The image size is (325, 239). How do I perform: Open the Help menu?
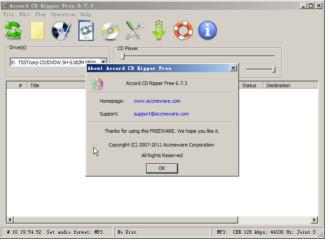point(85,14)
